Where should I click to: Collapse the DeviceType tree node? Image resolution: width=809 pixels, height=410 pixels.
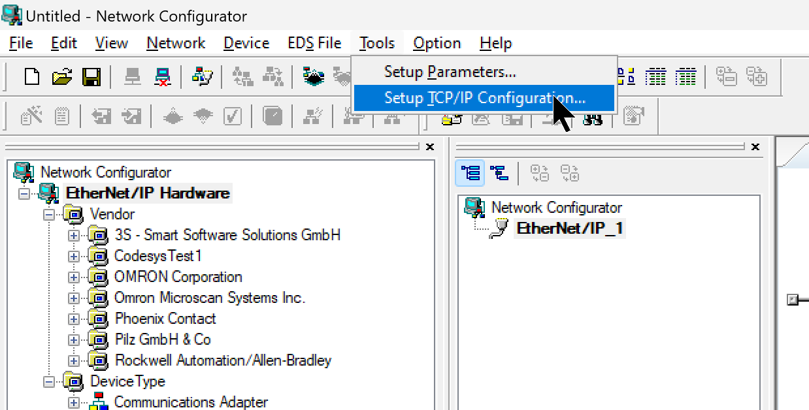[x=49, y=381]
